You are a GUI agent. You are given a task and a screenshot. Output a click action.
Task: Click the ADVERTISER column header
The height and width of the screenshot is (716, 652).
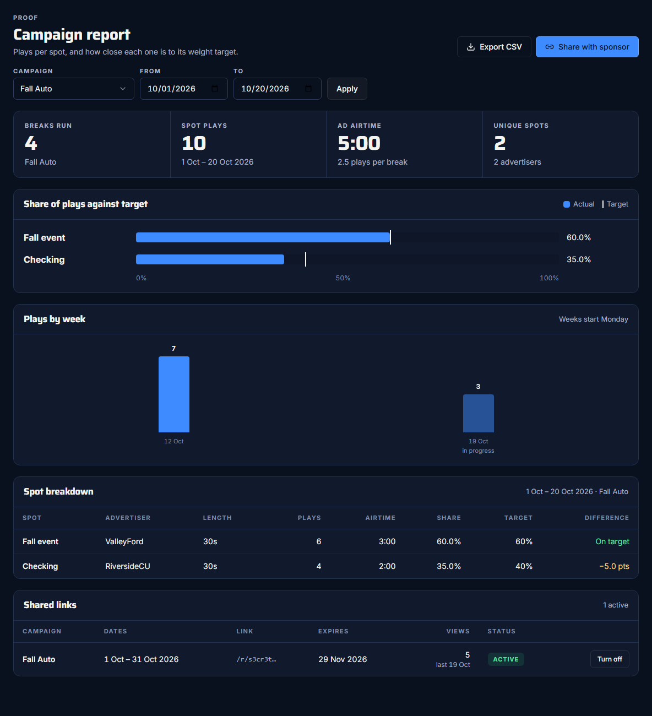click(128, 518)
